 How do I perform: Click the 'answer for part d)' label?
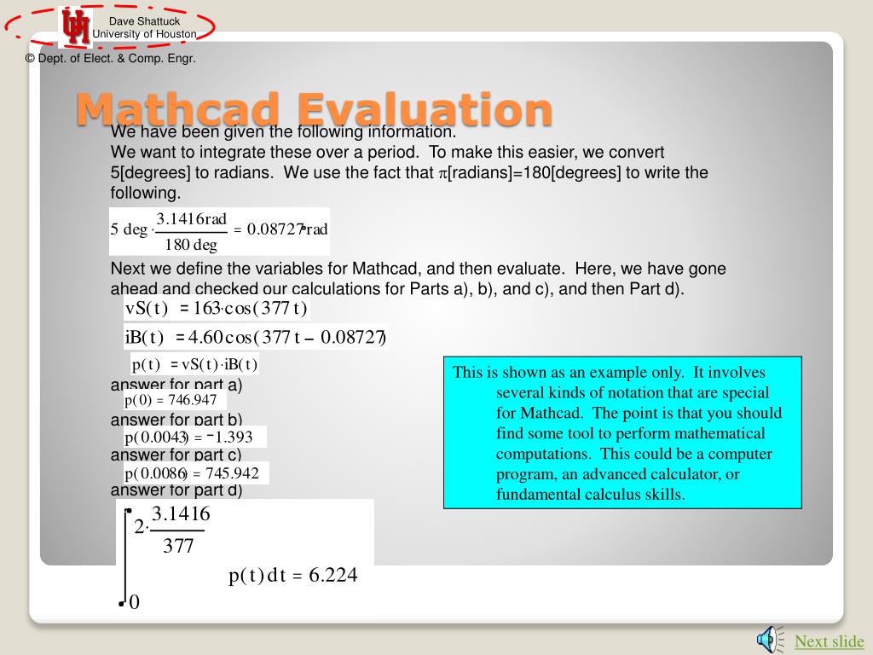pyautogui.click(x=176, y=490)
